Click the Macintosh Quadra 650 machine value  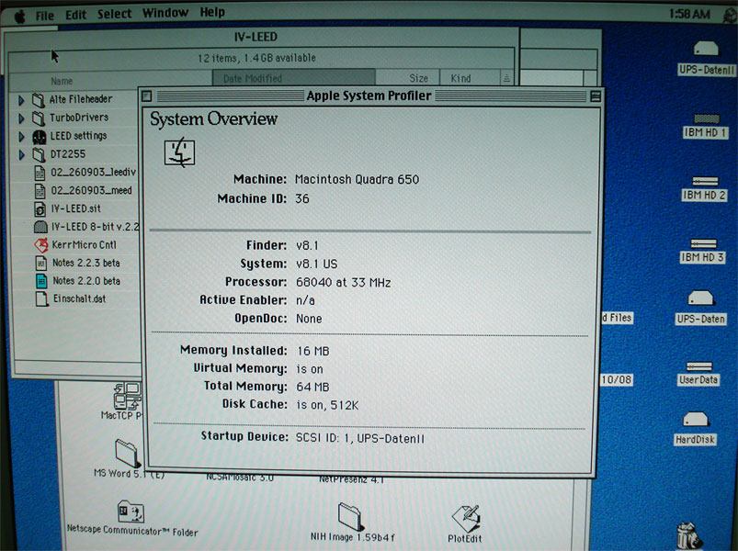click(x=357, y=180)
